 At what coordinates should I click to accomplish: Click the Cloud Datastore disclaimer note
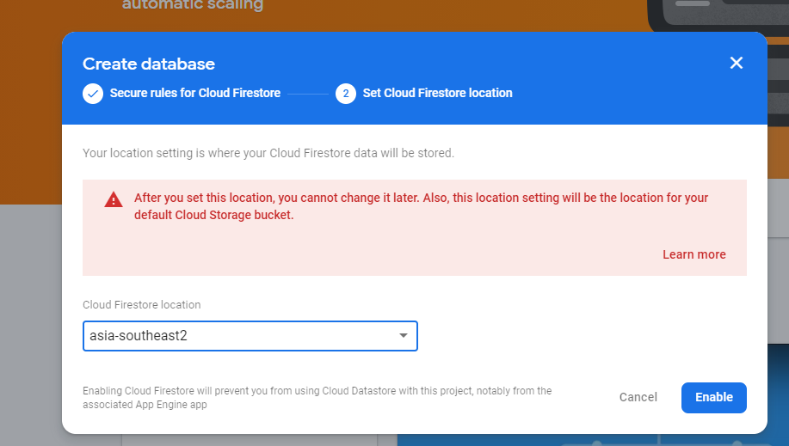point(317,397)
